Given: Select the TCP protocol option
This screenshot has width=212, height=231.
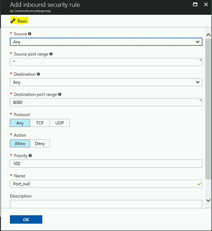Looking at the screenshot, I should coord(40,123).
